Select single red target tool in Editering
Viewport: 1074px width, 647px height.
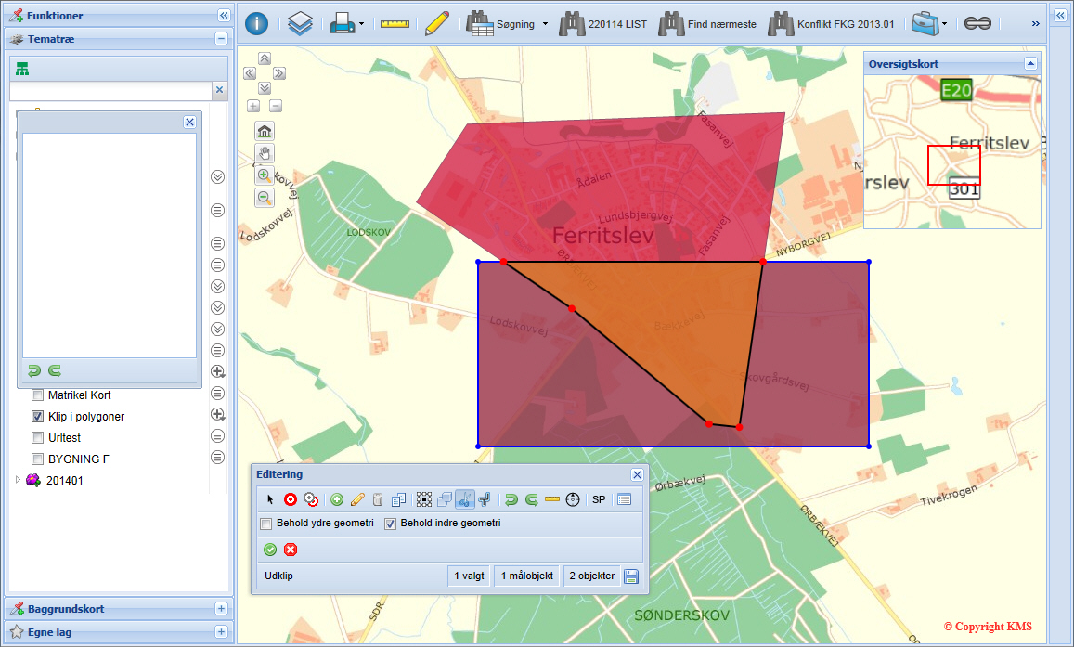[x=291, y=499]
